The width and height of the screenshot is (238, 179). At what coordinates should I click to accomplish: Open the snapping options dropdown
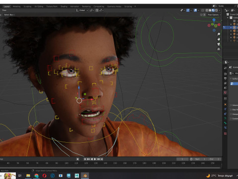pyautogui.click(x=101, y=10)
